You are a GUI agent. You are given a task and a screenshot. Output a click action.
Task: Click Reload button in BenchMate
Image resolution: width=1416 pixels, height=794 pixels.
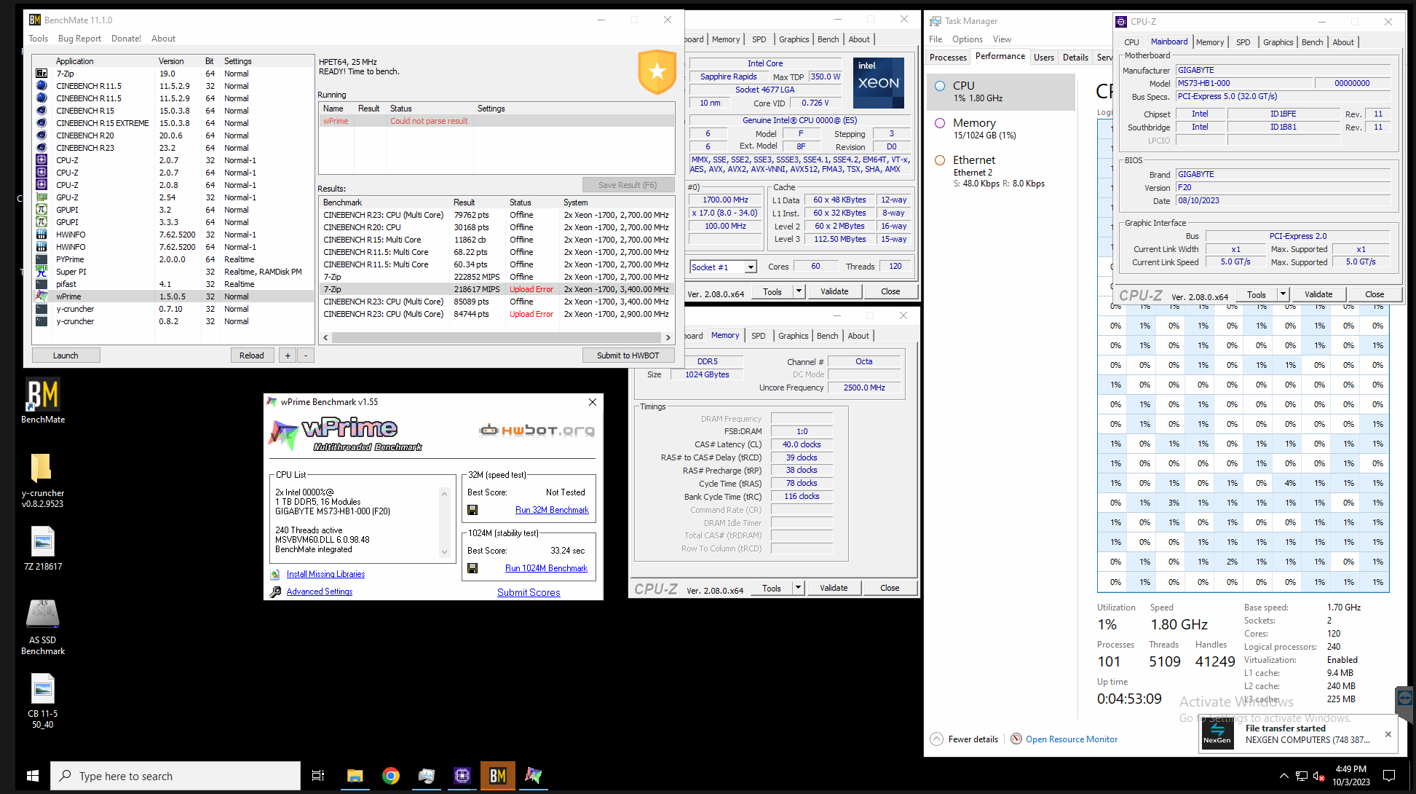tap(252, 355)
